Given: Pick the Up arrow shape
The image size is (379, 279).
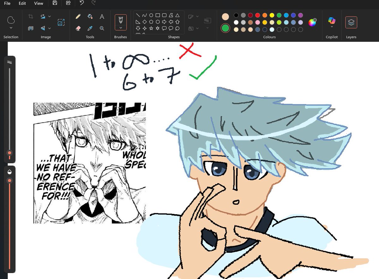Looking at the screenshot, I should (x=177, y=22).
